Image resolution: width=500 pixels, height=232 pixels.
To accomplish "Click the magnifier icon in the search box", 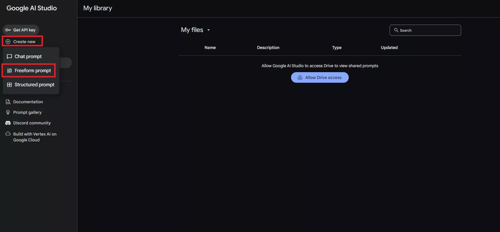I will click(x=396, y=30).
